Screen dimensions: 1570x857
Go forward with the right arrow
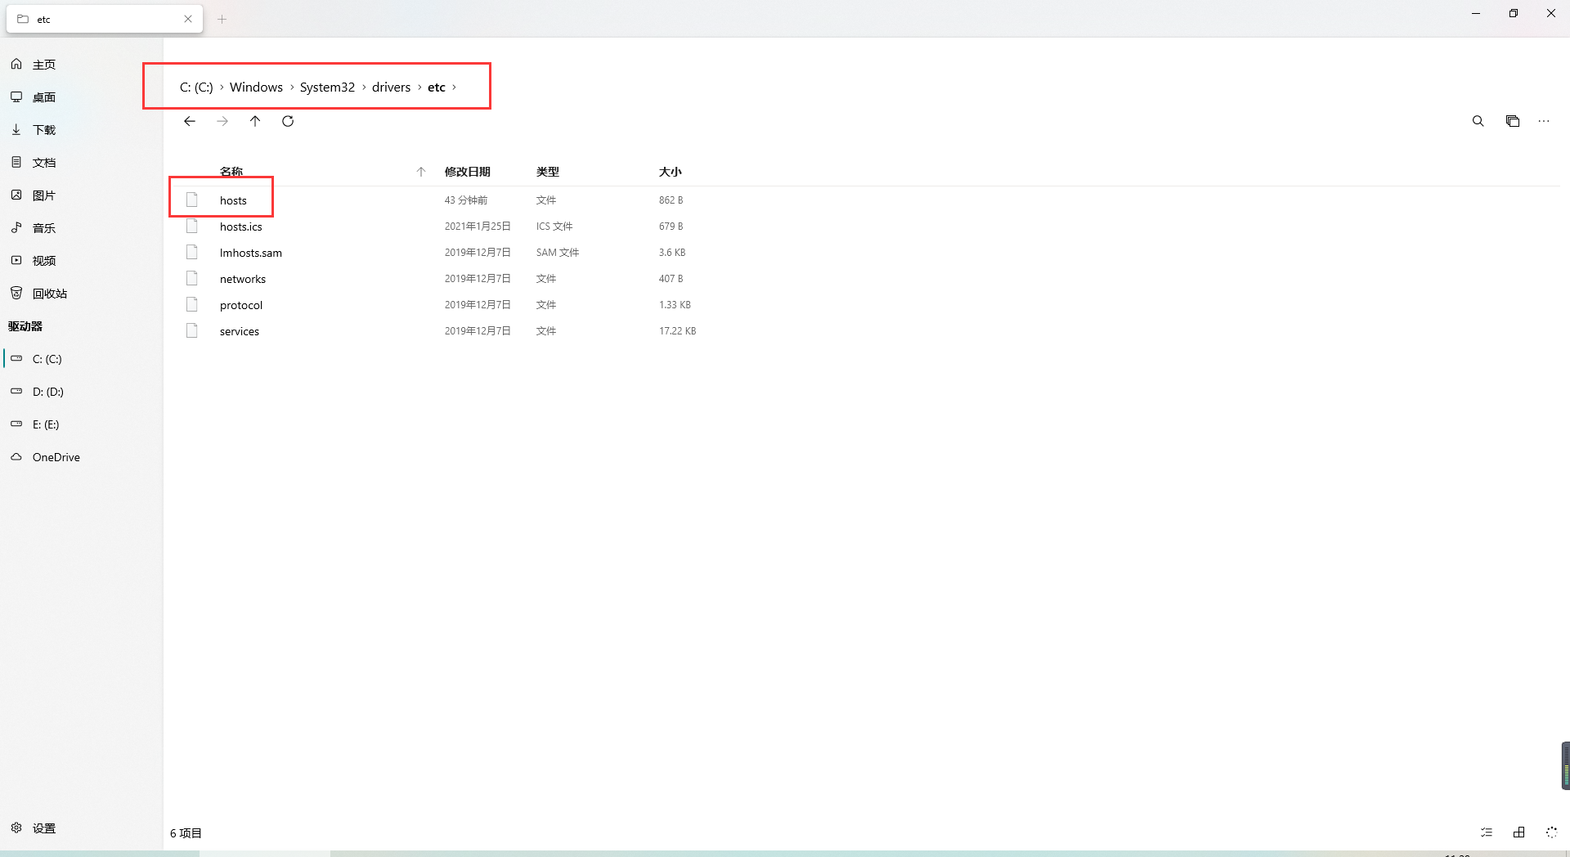222,121
